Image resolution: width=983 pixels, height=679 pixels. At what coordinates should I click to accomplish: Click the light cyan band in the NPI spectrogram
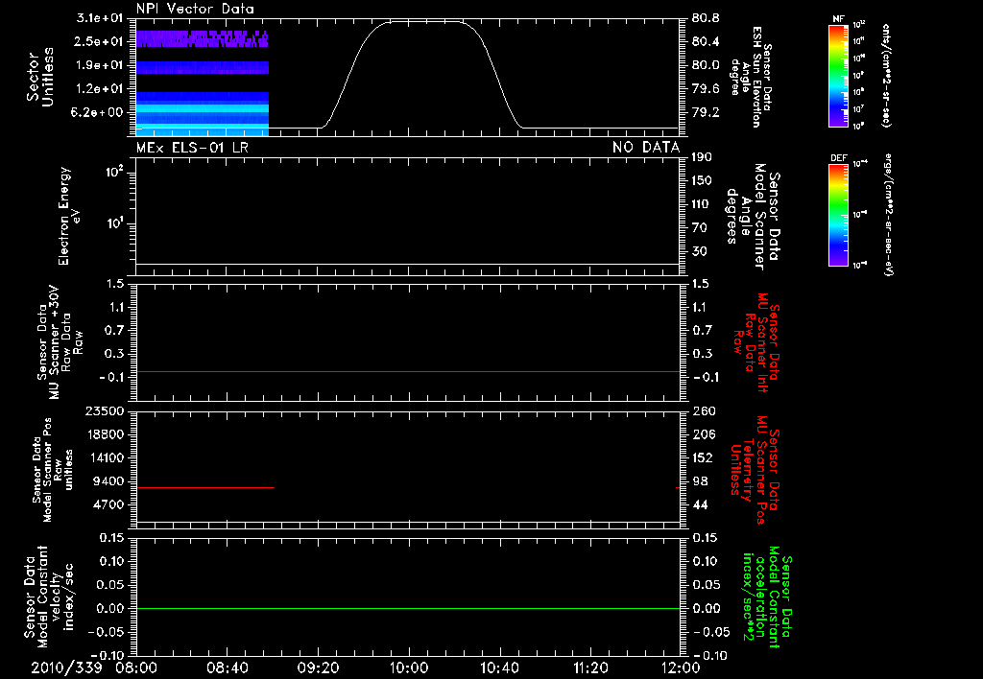pos(203,108)
